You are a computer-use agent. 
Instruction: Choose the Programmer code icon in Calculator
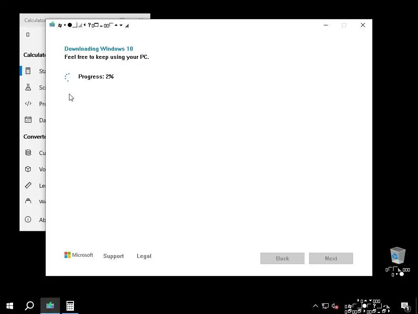point(28,103)
